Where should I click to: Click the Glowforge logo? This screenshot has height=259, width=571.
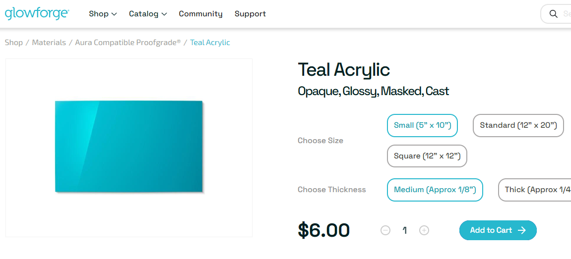37,14
